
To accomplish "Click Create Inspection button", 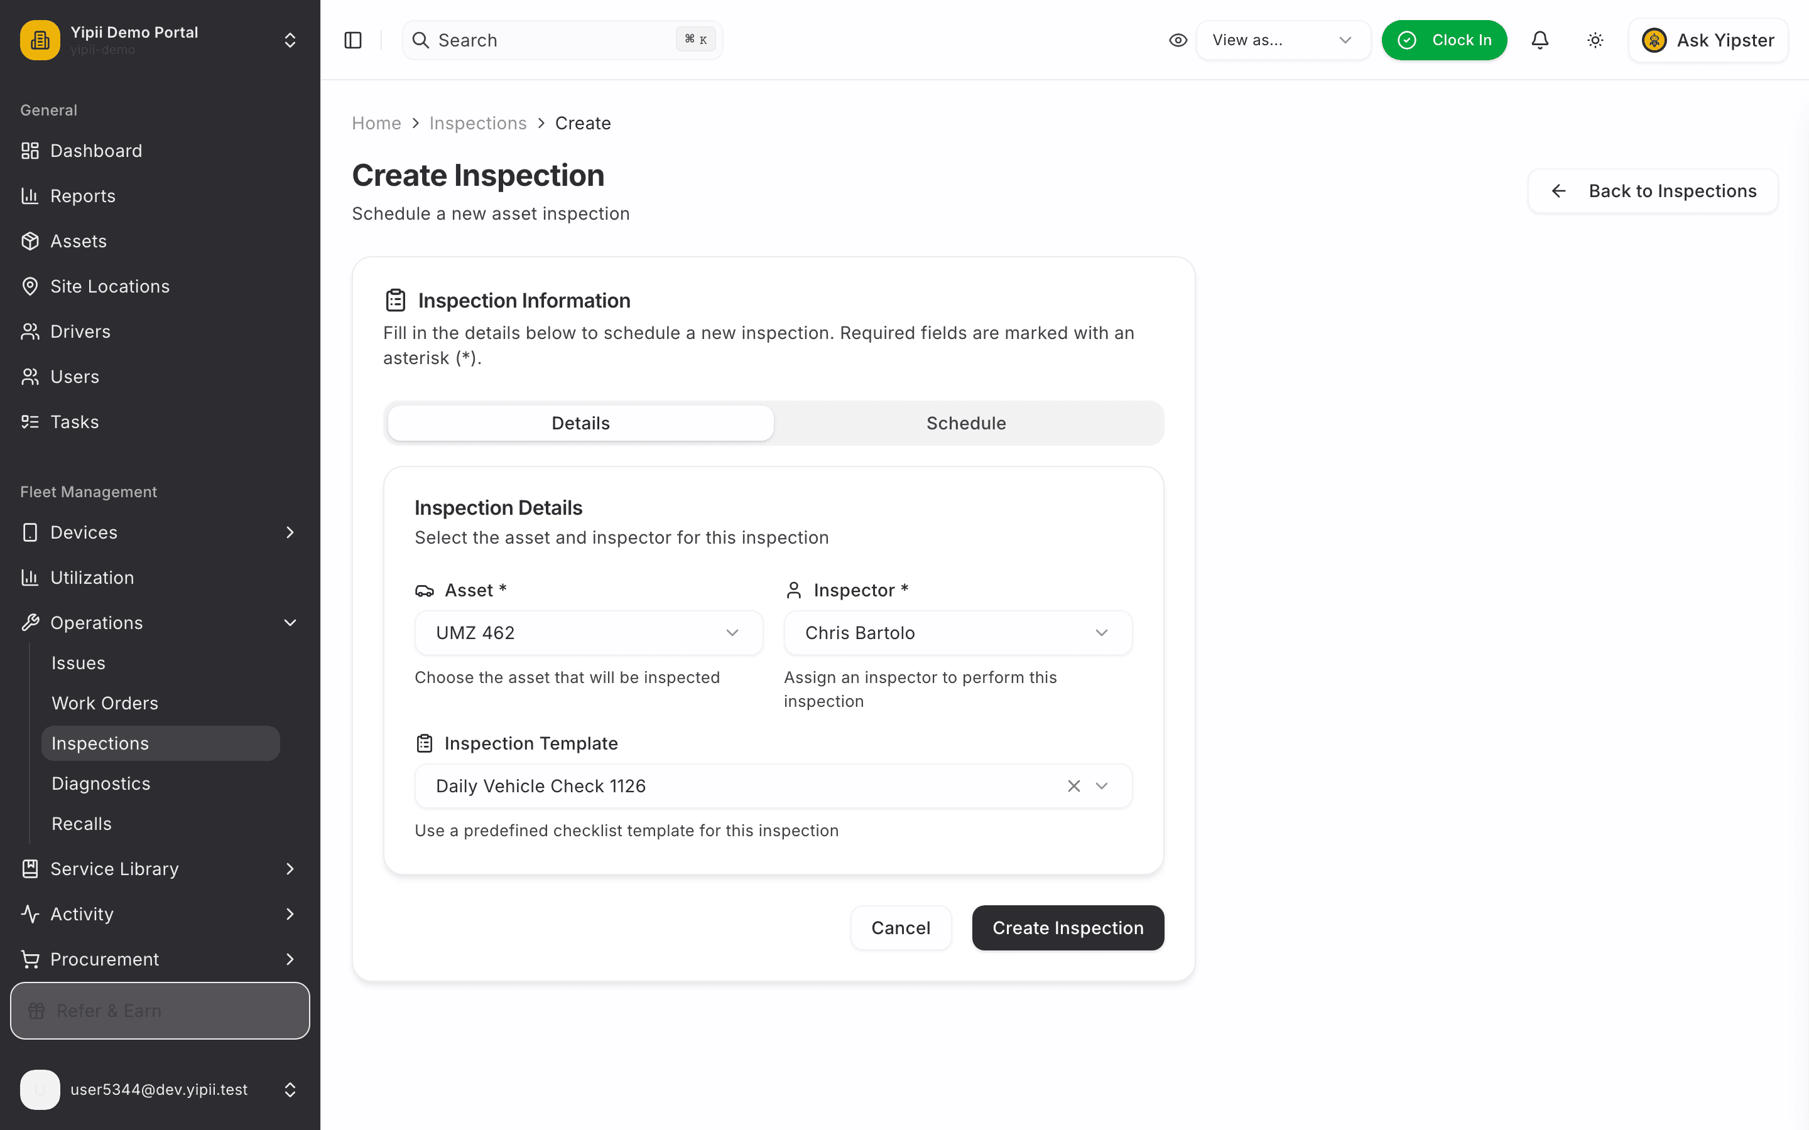I will [x=1067, y=928].
